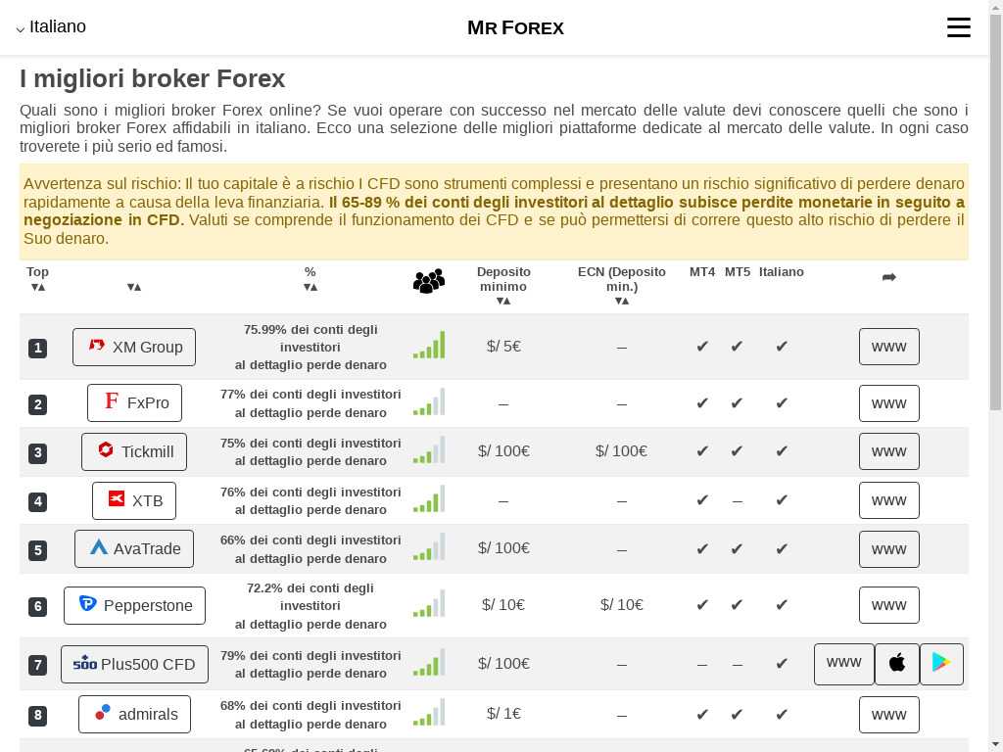Open the admirals broker page

[x=134, y=714]
